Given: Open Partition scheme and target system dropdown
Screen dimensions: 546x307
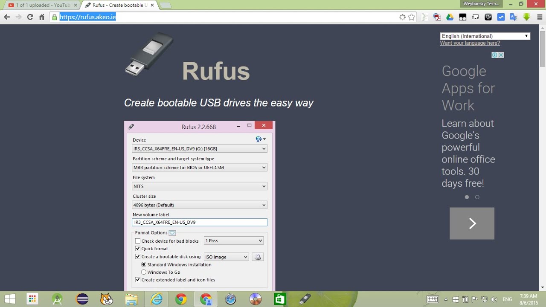Looking at the screenshot, I should click(x=200, y=167).
